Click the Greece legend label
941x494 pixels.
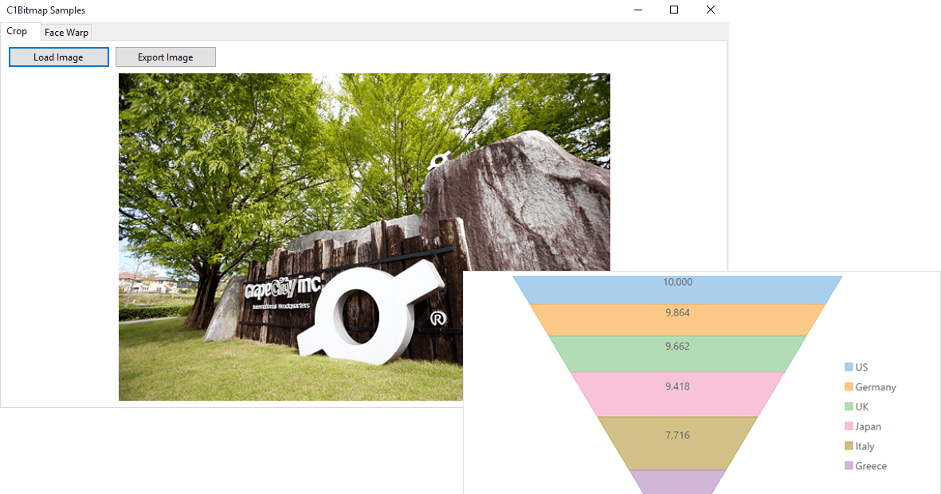coord(871,466)
